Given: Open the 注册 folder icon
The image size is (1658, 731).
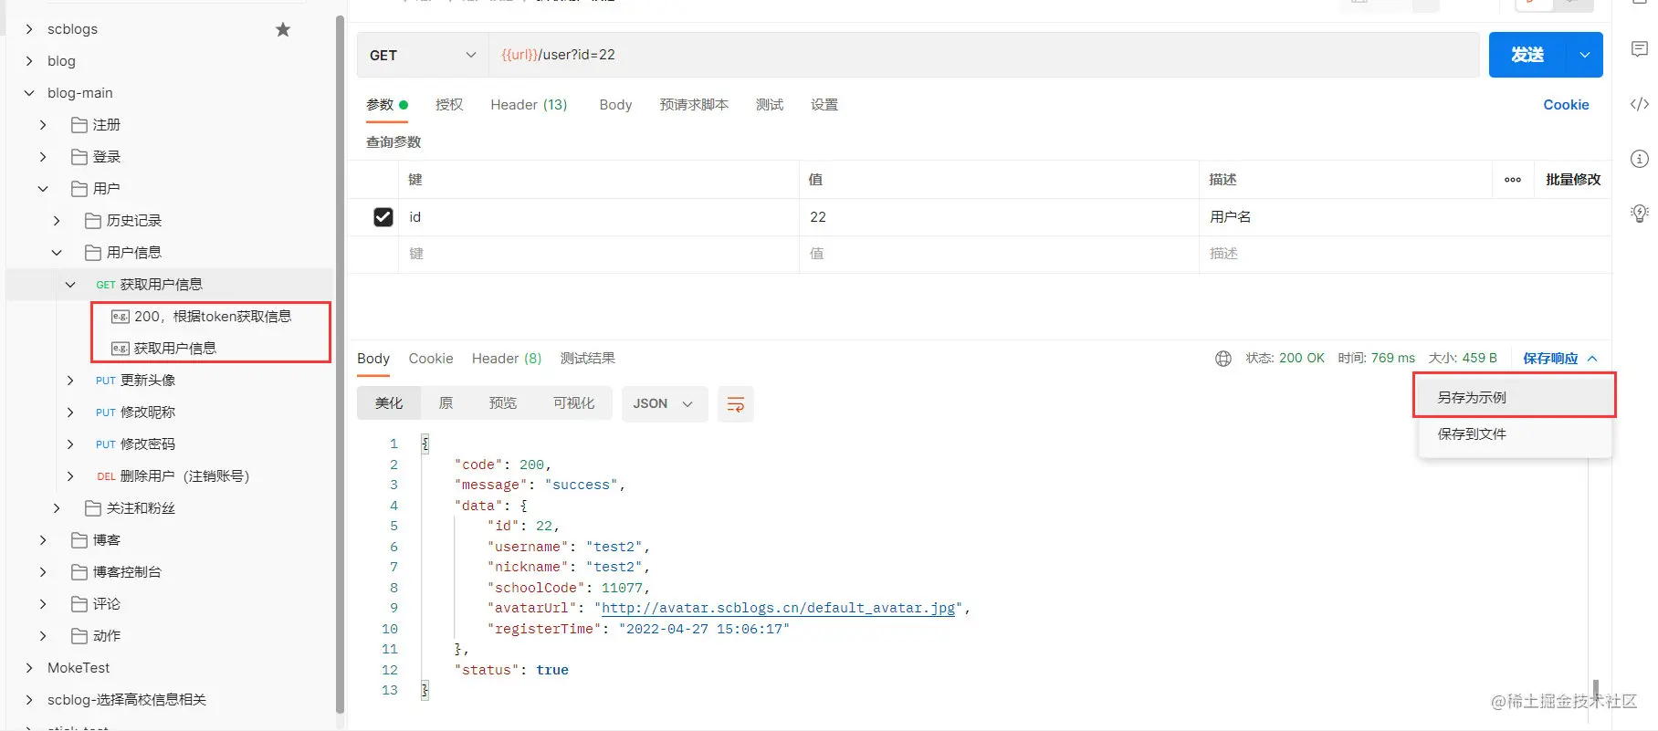Looking at the screenshot, I should [x=79, y=125].
